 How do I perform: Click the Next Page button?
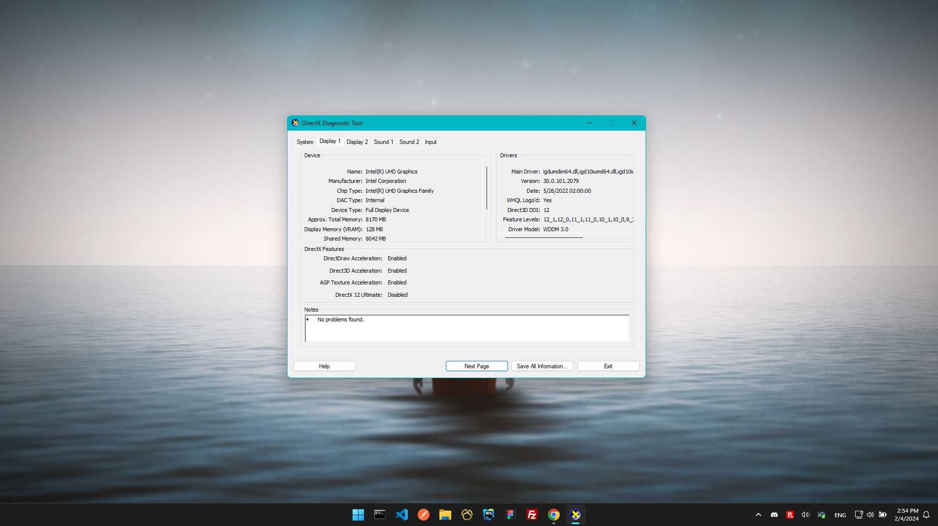476,366
